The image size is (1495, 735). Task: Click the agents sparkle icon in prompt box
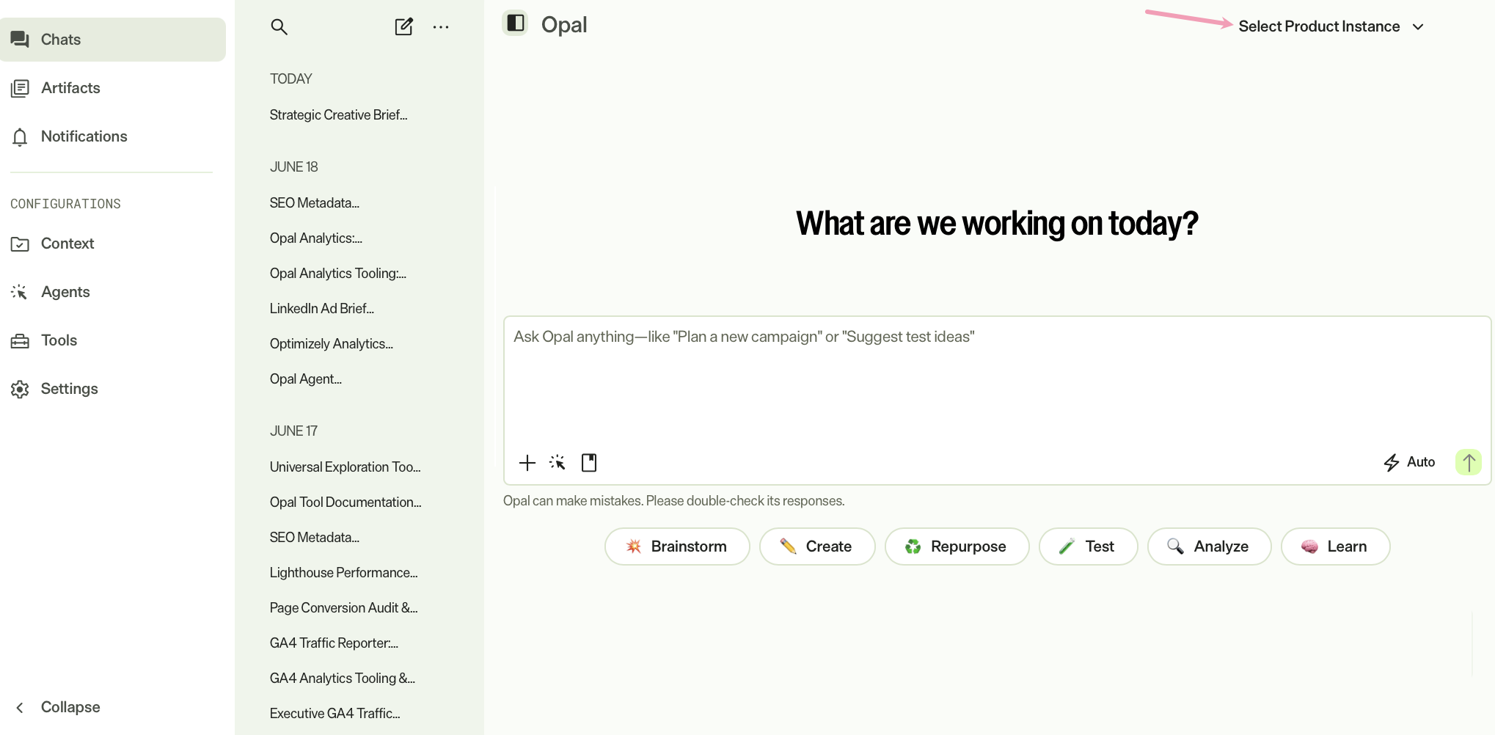[558, 463]
